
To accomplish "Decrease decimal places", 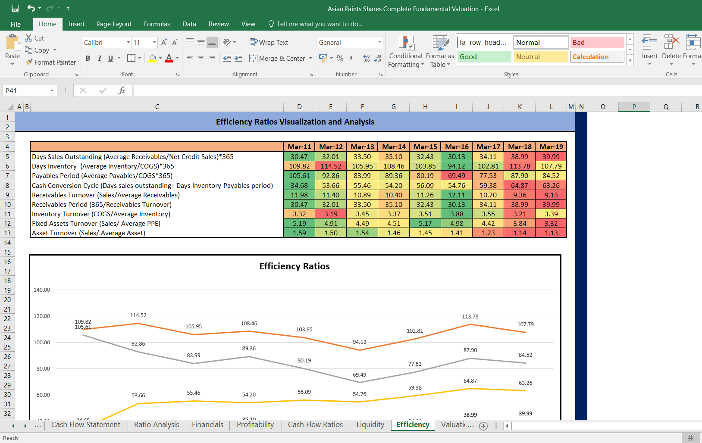I will pos(378,58).
